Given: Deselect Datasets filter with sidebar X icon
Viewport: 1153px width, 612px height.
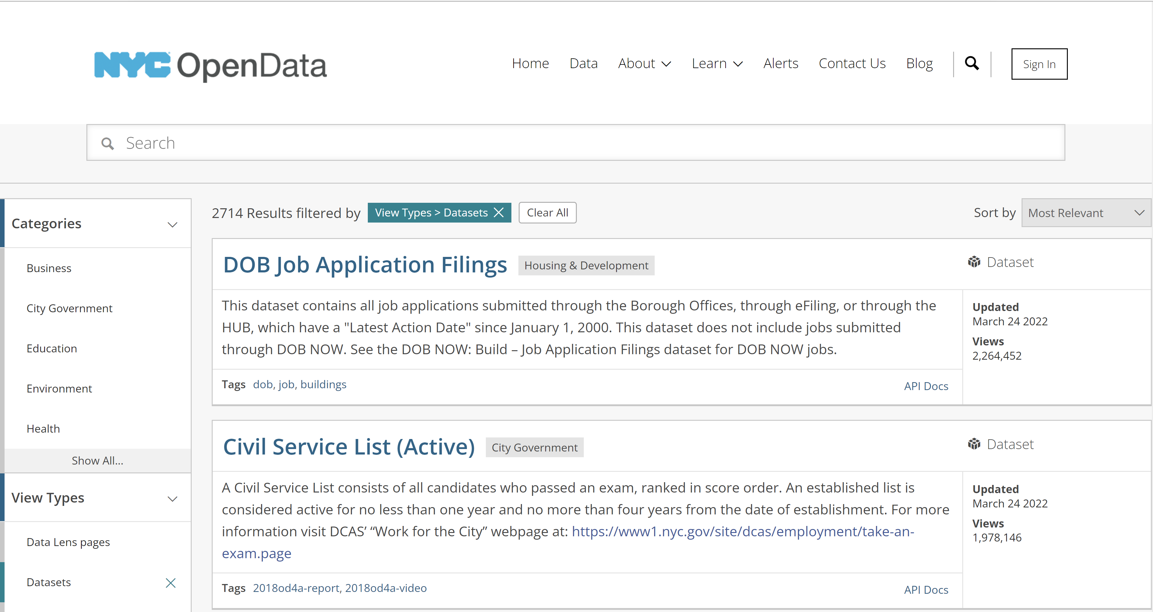Looking at the screenshot, I should tap(171, 583).
